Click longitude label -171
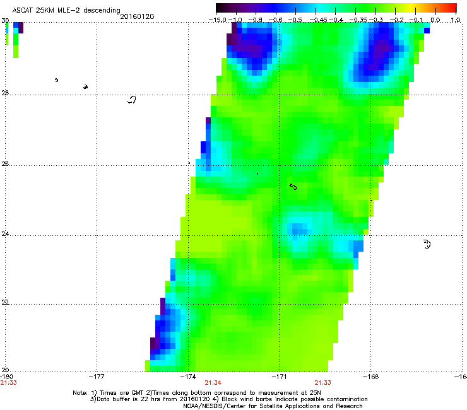The width and height of the screenshot is (467, 410). pos(280,377)
